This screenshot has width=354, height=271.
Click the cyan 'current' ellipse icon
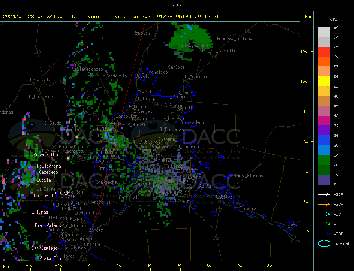pyautogui.click(x=324, y=243)
